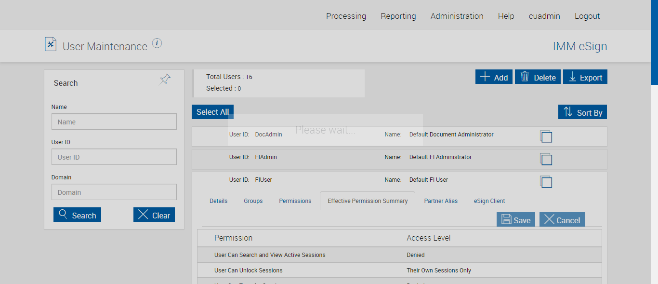The height and width of the screenshot is (284, 658).
Task: Click the Save button
Action: click(516, 219)
